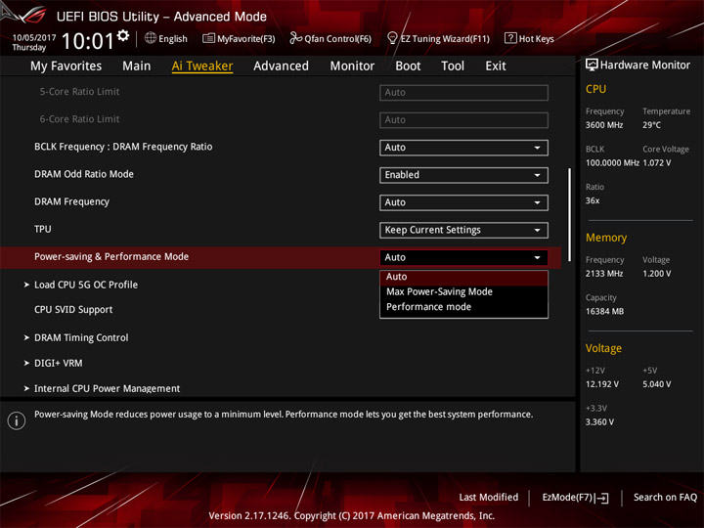Open the Hot Keys help
This screenshot has width=704, height=528.
pos(529,38)
